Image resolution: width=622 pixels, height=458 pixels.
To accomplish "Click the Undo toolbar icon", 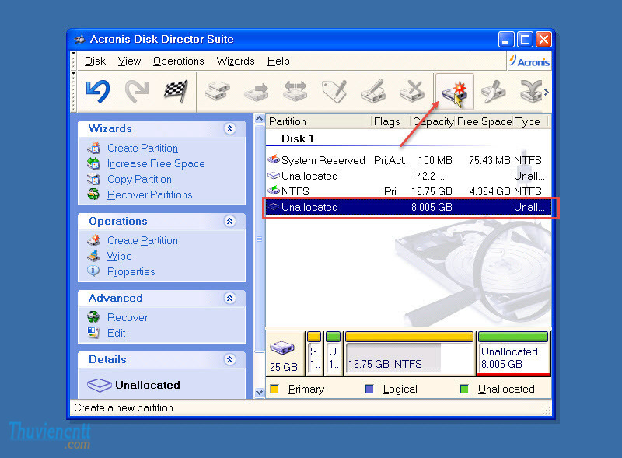I will (x=98, y=91).
